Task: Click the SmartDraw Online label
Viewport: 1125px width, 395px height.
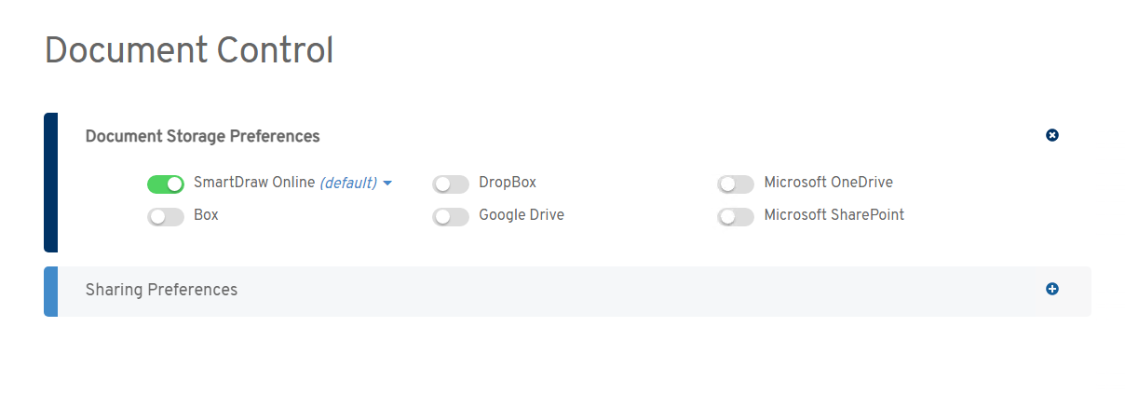Action: point(254,183)
